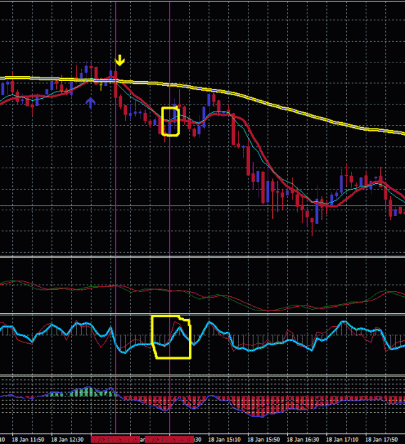
Task: Click the '18 Jan 16:30' time label
Action: click(x=303, y=440)
